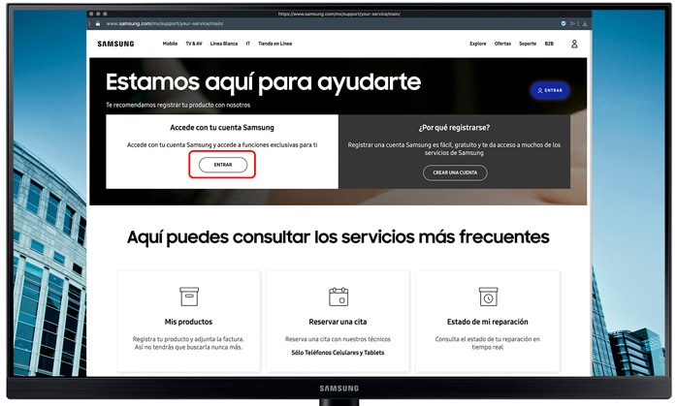Click the browser shield icon

[x=564, y=22]
